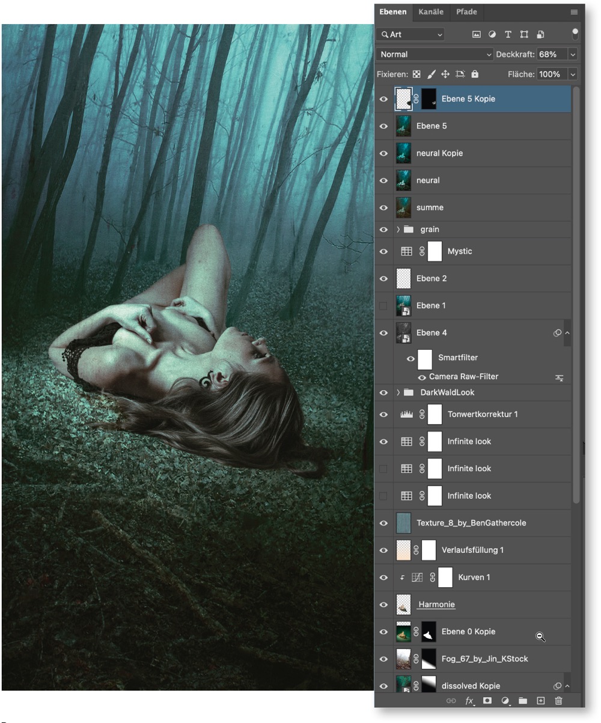Delete layer using trash icon
This screenshot has height=723, width=601.
click(558, 700)
